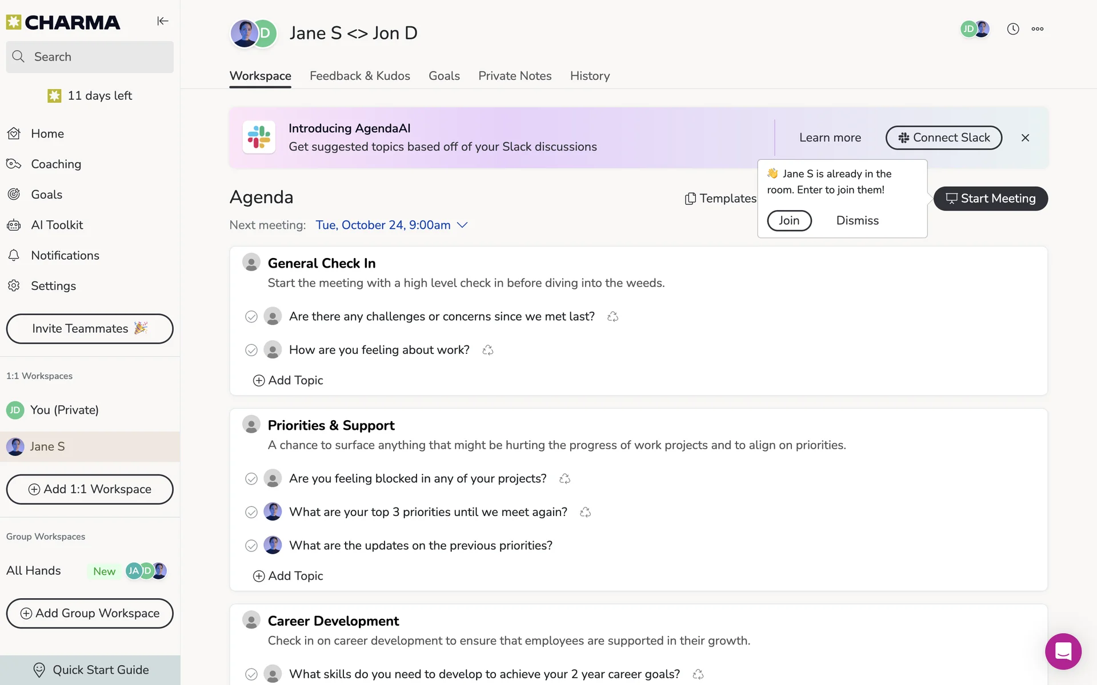
Task: Open the three-dot more options menu
Action: point(1038,29)
